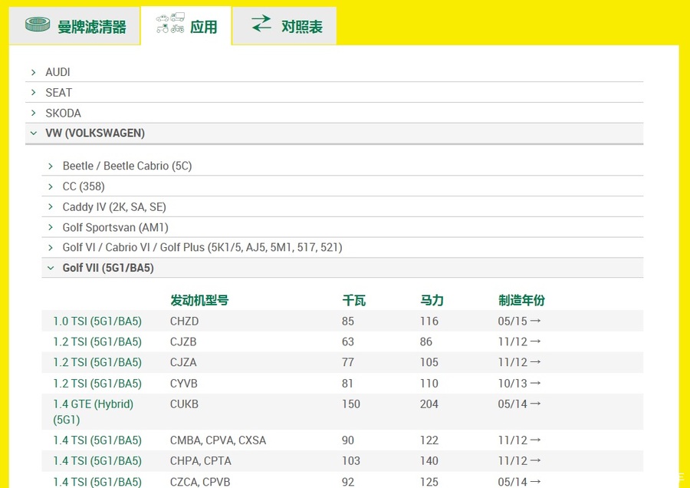Click engine codes CZCA, CPVB
Viewport: 690px width, 488px height.
point(200,481)
